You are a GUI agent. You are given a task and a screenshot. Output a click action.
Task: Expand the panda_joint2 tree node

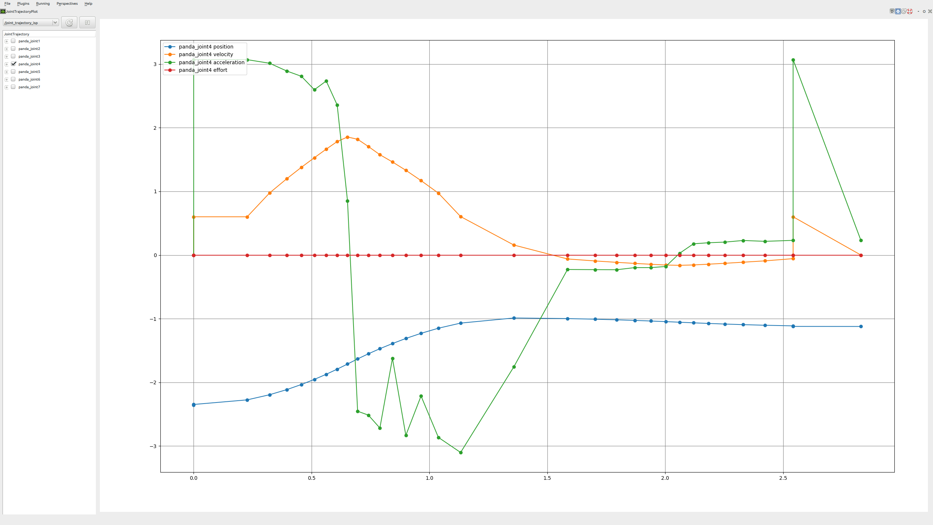[x=7, y=49]
